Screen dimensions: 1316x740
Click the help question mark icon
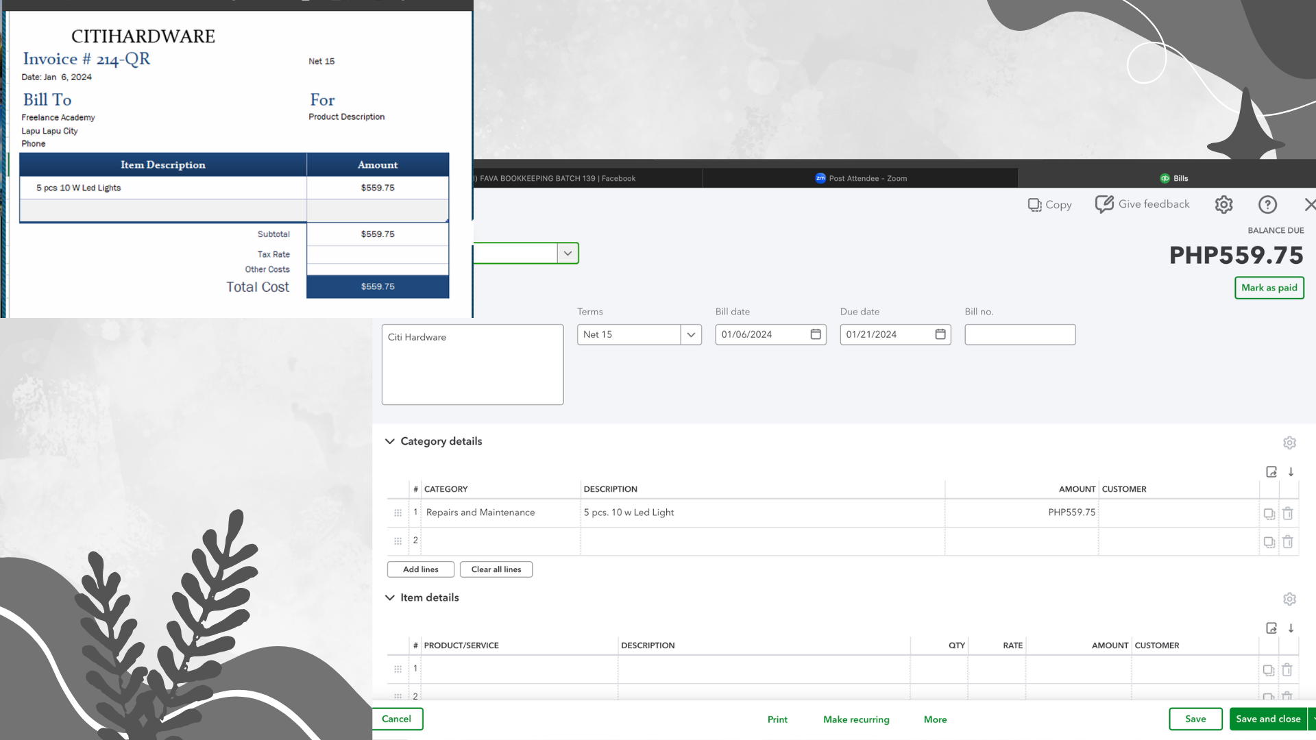coord(1267,205)
